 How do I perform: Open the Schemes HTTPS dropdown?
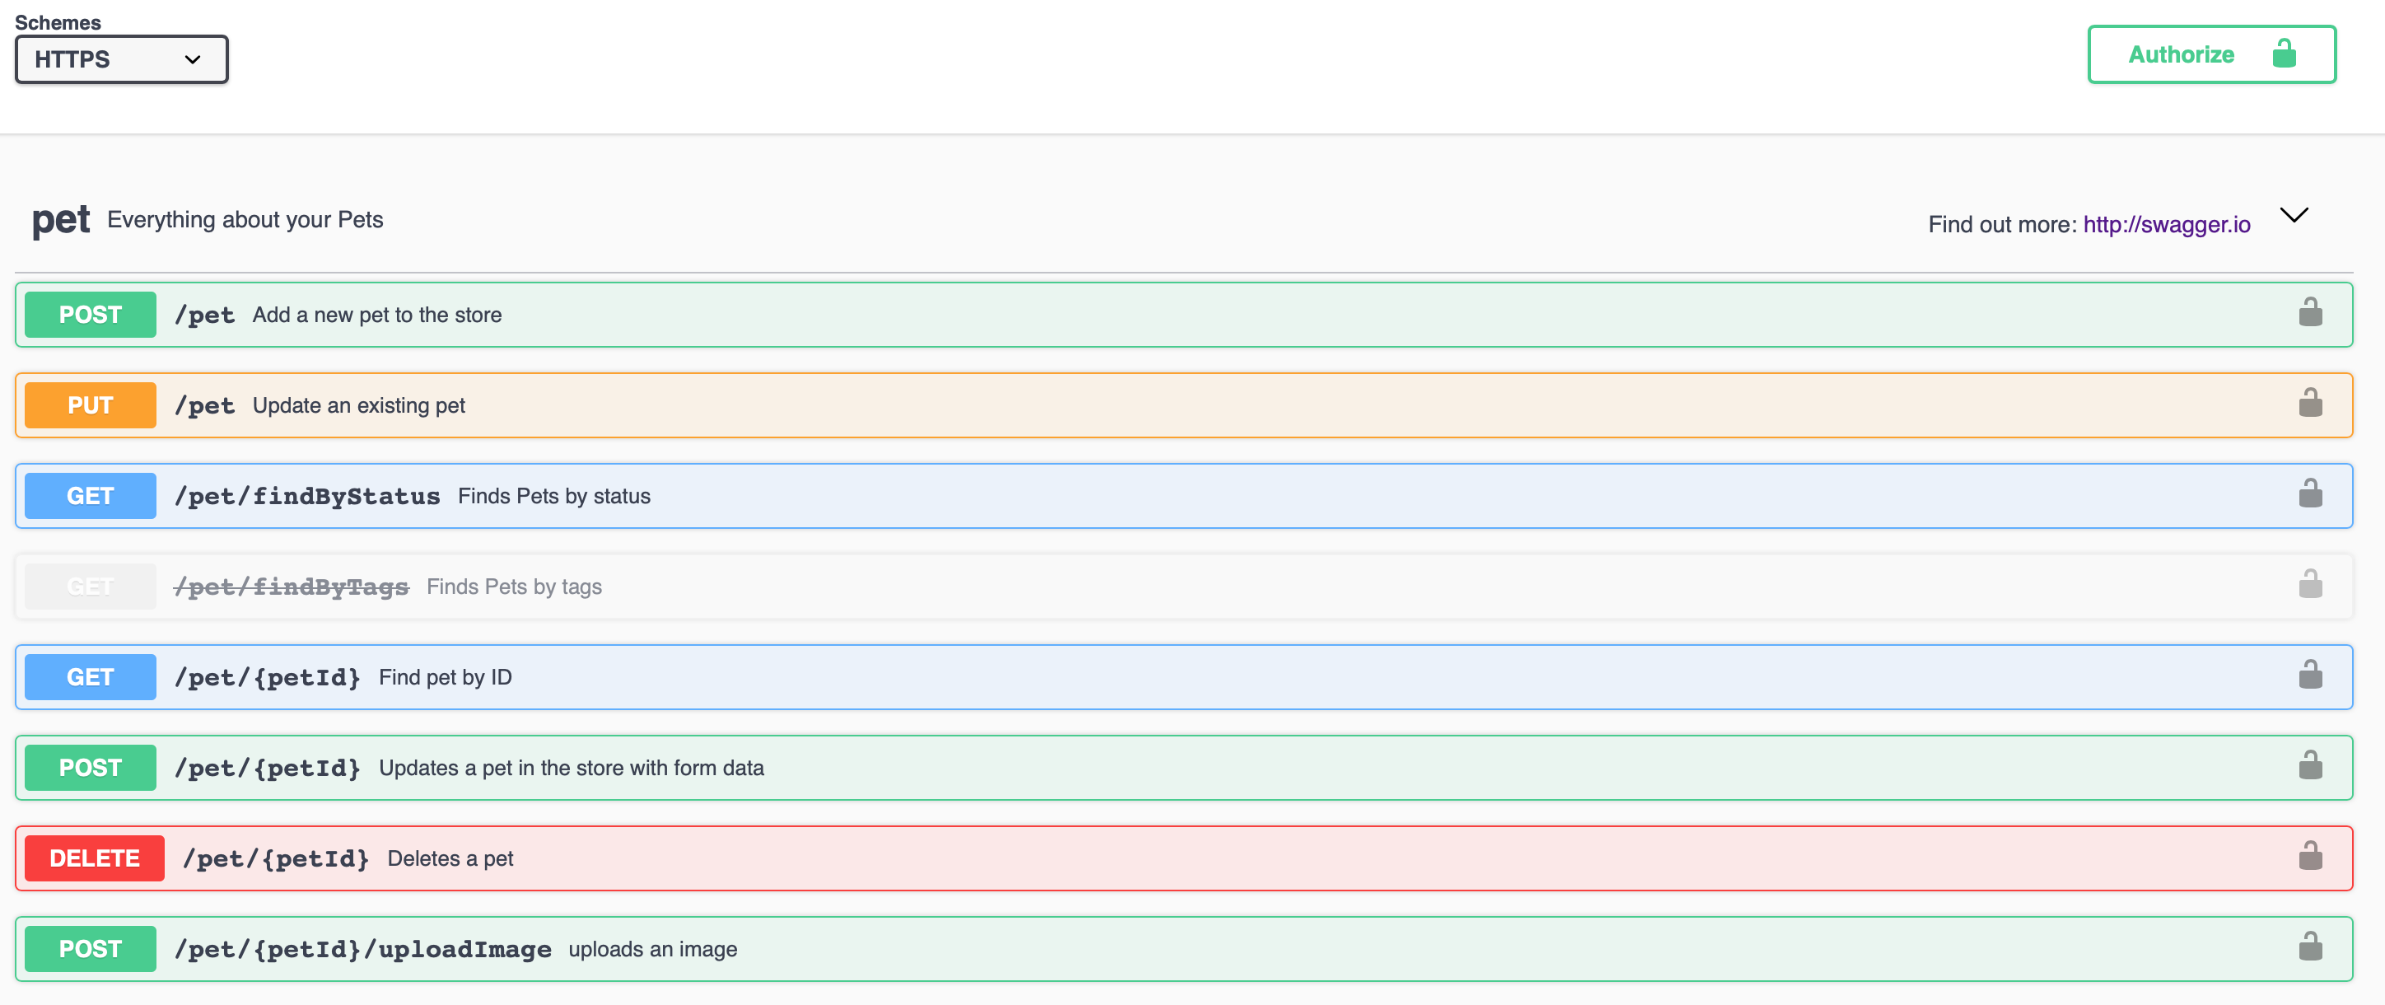[x=121, y=59]
